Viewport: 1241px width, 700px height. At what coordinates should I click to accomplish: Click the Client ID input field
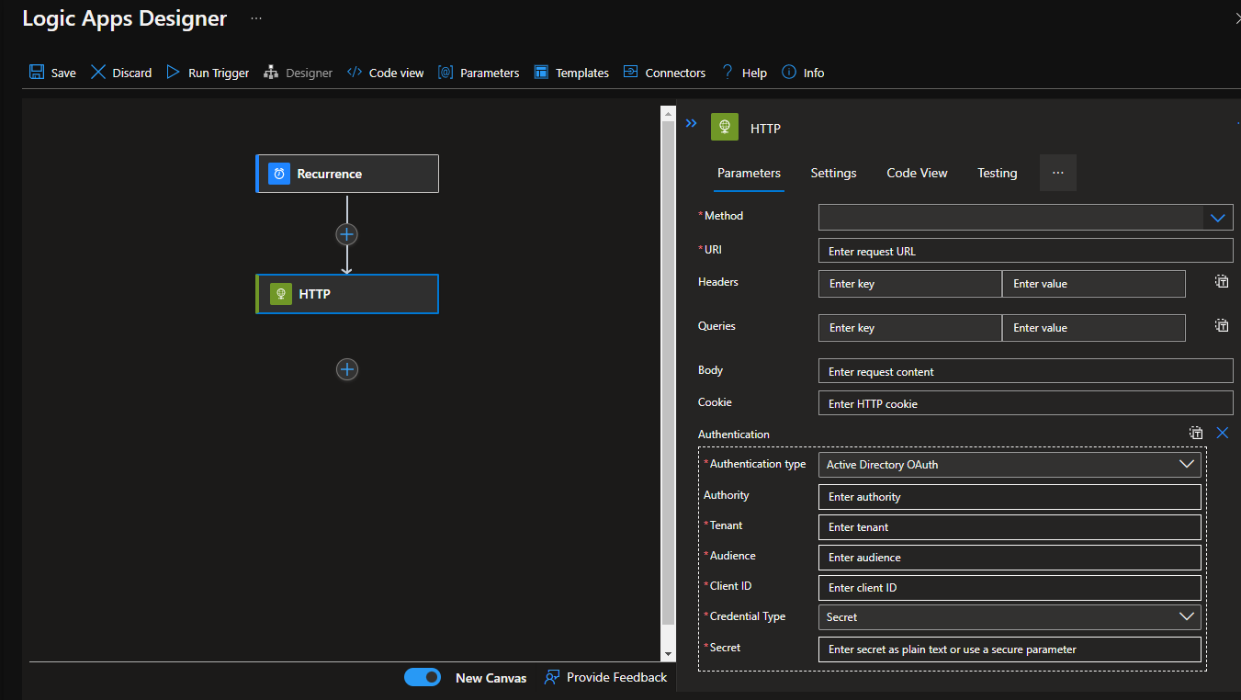[1010, 588]
